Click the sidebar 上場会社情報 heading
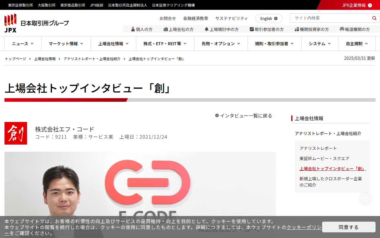380x238 pixels. (309, 118)
